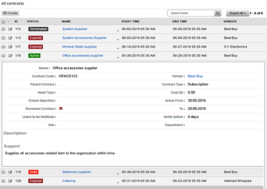Edit contract 119 via pencil icon
The height and width of the screenshot is (189, 267).
(10, 172)
